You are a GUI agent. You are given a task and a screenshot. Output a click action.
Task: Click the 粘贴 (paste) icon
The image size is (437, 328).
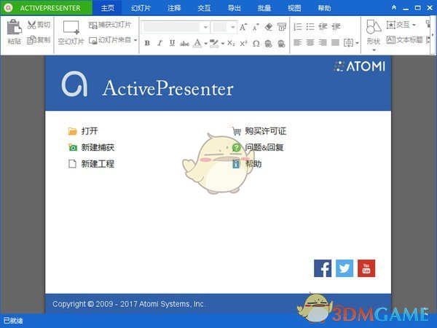(x=15, y=28)
